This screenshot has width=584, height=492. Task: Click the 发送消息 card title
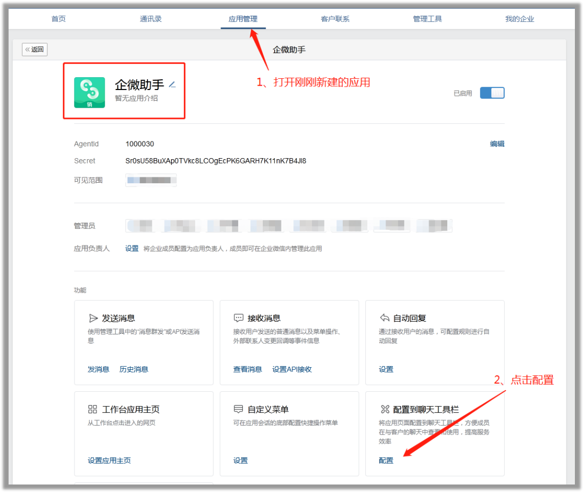point(119,318)
